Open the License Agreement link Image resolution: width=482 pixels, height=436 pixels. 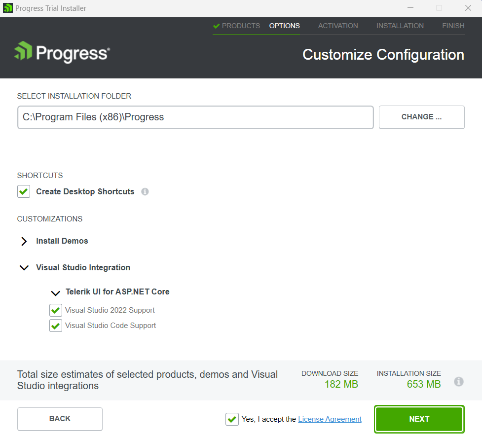point(330,419)
